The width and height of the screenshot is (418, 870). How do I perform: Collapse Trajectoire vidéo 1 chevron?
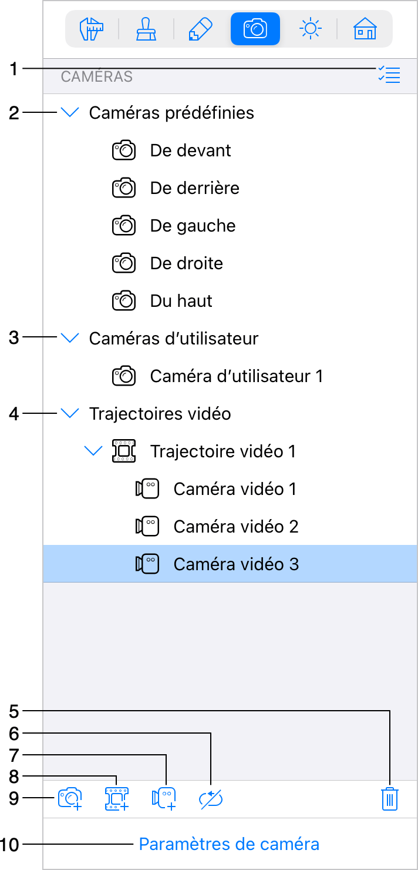point(93,451)
